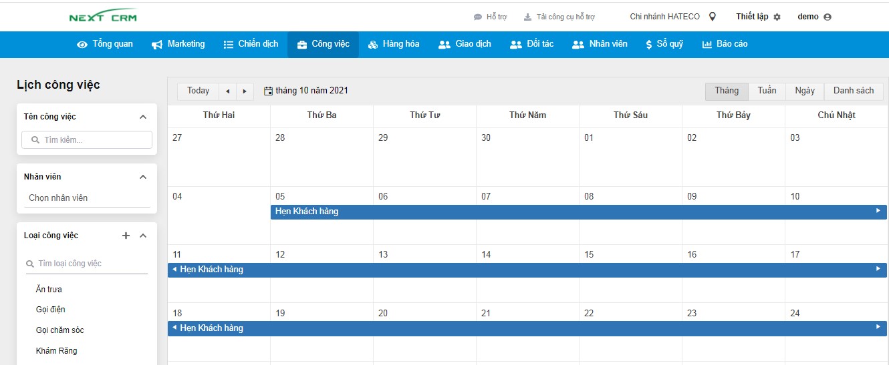Click the Tìm kiếm job name search field
This screenshot has height=365, width=889.
87,140
